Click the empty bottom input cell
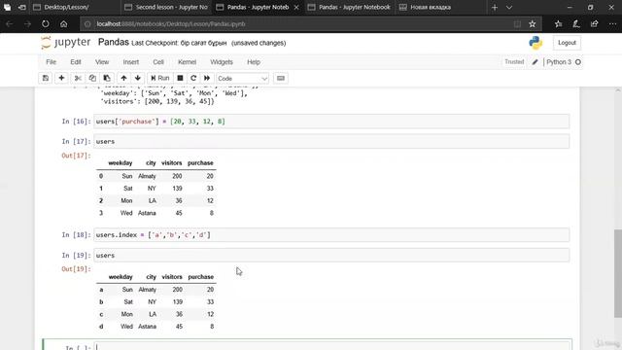Image resolution: width=622 pixels, height=350 pixels. coord(331,346)
